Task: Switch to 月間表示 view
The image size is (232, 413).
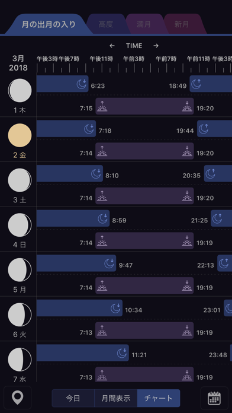Action: click(116, 398)
